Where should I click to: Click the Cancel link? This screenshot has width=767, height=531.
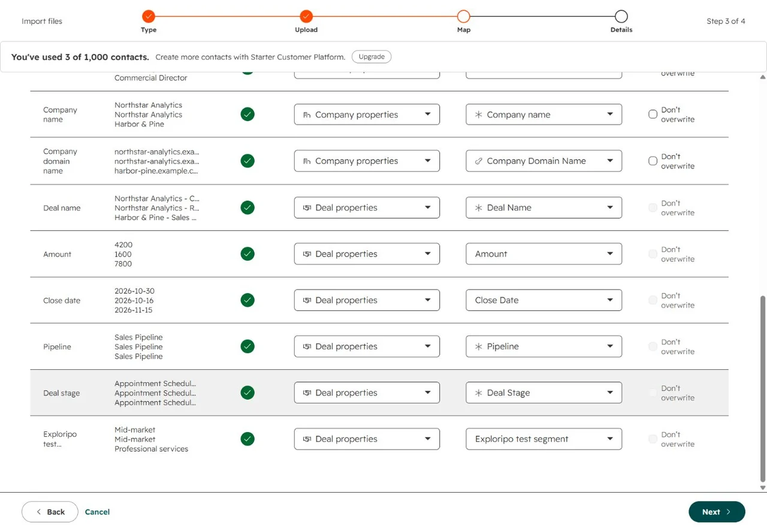click(x=97, y=512)
